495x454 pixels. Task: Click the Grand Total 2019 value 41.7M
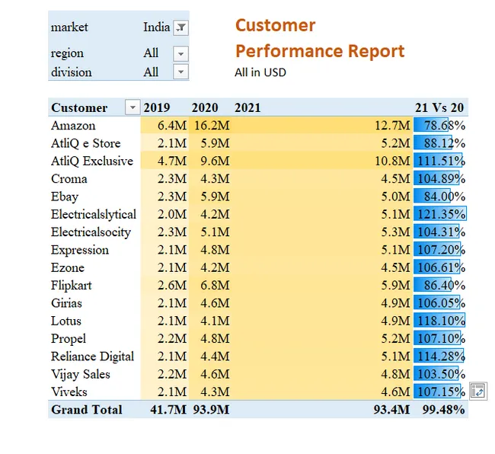(x=168, y=410)
